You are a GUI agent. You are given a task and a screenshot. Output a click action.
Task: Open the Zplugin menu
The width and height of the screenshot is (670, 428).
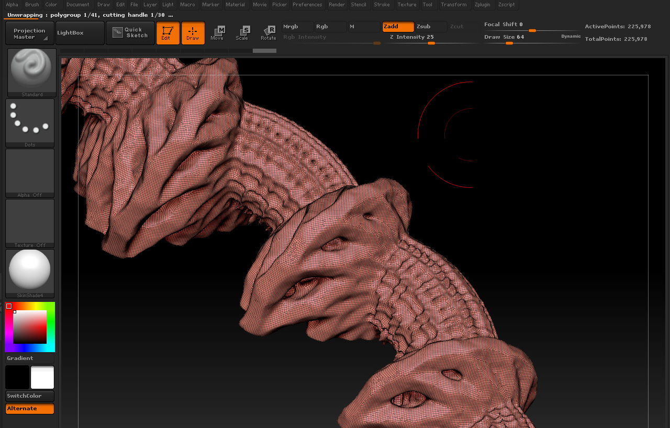pos(483,5)
